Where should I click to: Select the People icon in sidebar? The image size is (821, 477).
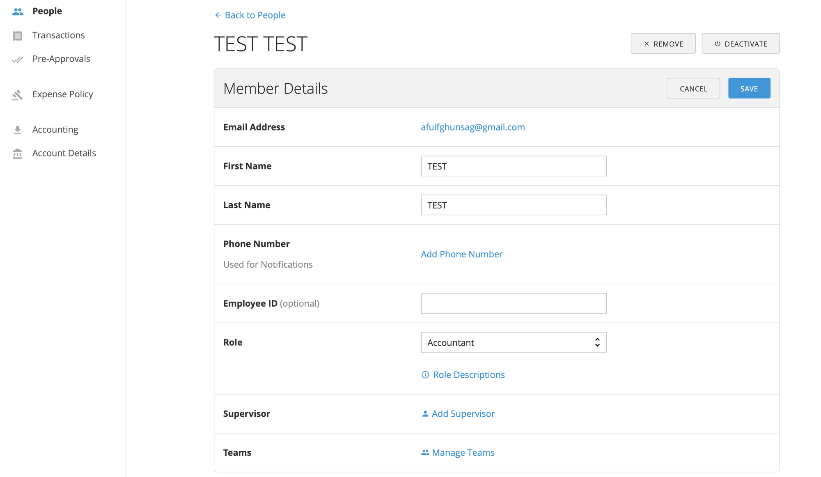[18, 11]
